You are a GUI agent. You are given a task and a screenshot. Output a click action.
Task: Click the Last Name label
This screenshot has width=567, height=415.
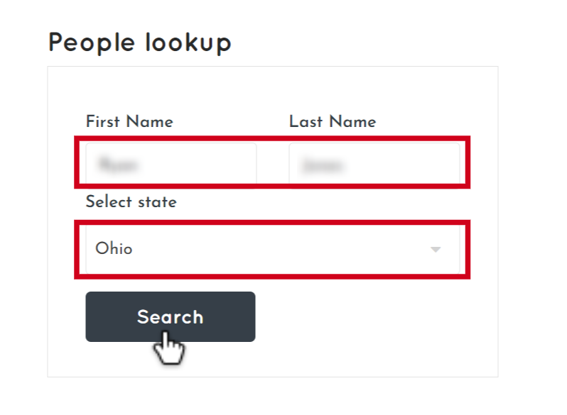coord(333,121)
